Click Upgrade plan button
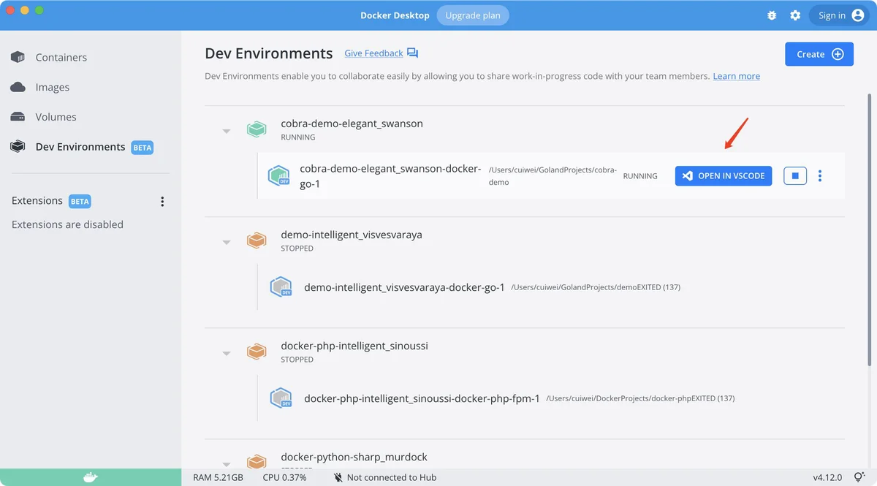Viewport: 877px width, 486px height. point(473,15)
